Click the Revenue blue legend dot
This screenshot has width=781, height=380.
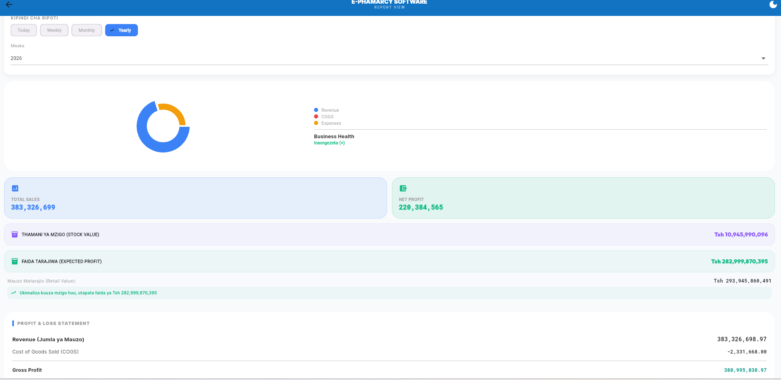pyautogui.click(x=316, y=110)
